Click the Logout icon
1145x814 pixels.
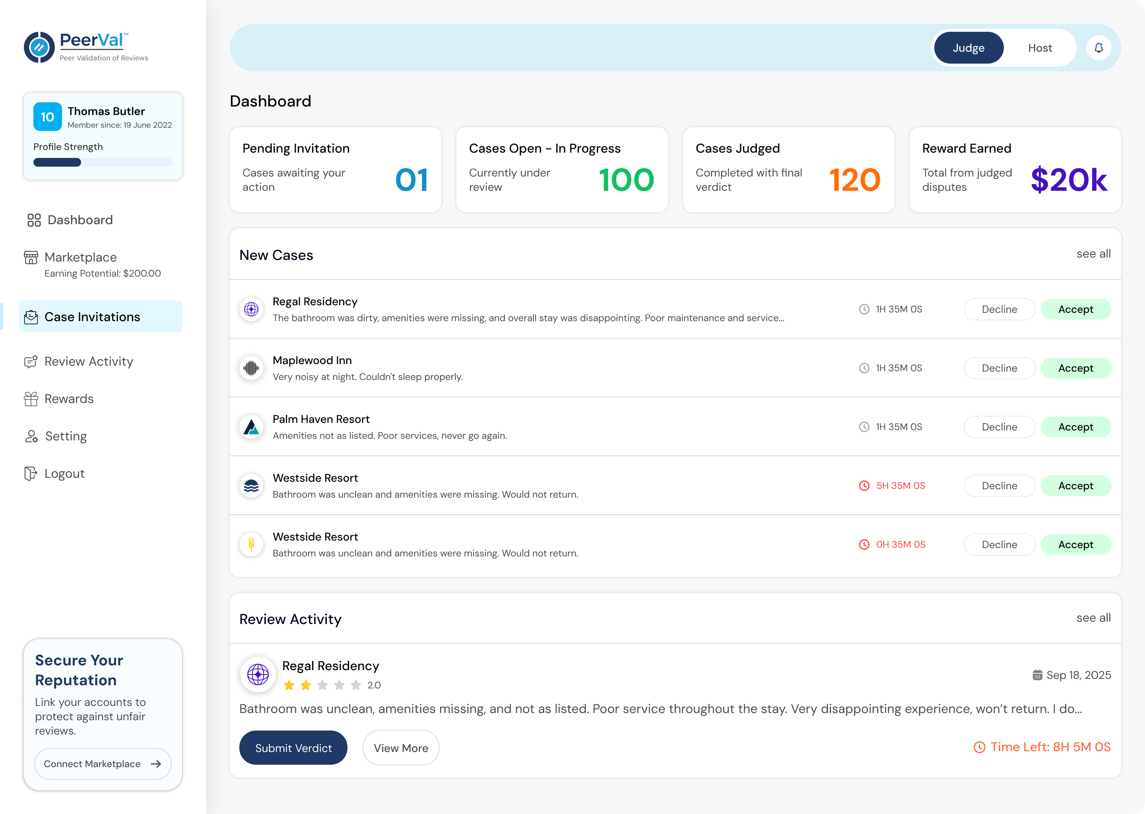coord(31,473)
